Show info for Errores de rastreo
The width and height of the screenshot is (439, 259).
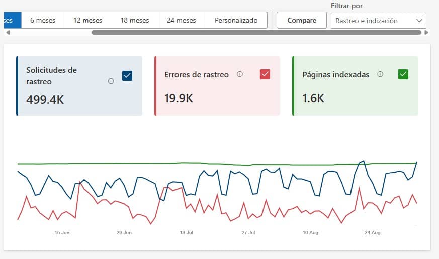click(240, 74)
